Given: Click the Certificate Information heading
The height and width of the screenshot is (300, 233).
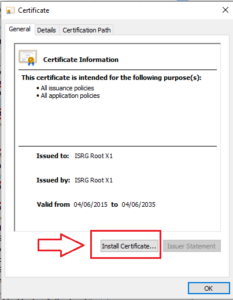Looking at the screenshot, I should coord(81,60).
